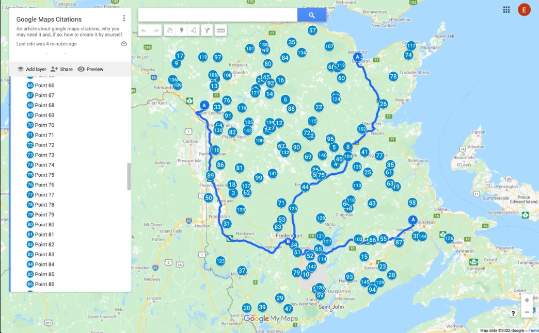Click the layer list scrollbar
Image resolution: width=539 pixels, height=333 pixels.
129,176
